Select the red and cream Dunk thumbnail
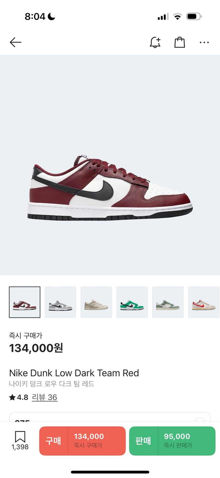Image resolution: width=220 pixels, height=478 pixels. [204, 302]
